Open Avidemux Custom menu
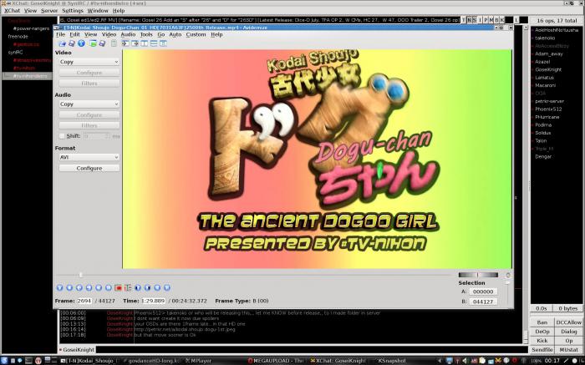Screen dimensions: 585x365 click(196, 34)
